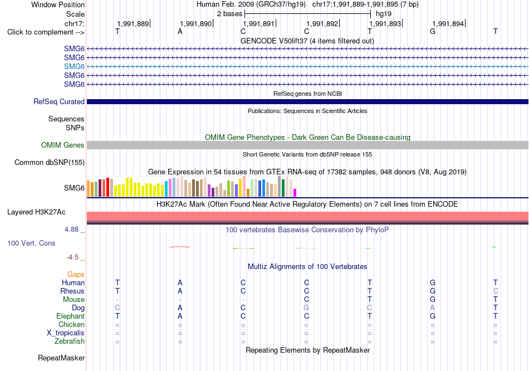Click base G in the Human alignment row

[x=433, y=282]
